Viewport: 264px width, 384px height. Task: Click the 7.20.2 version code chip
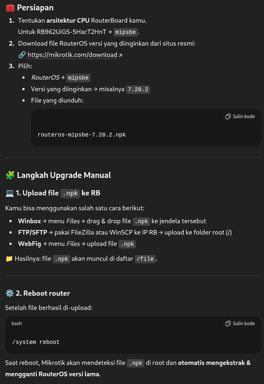pos(138,89)
